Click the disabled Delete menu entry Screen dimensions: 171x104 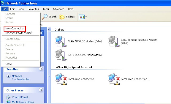point(21,49)
